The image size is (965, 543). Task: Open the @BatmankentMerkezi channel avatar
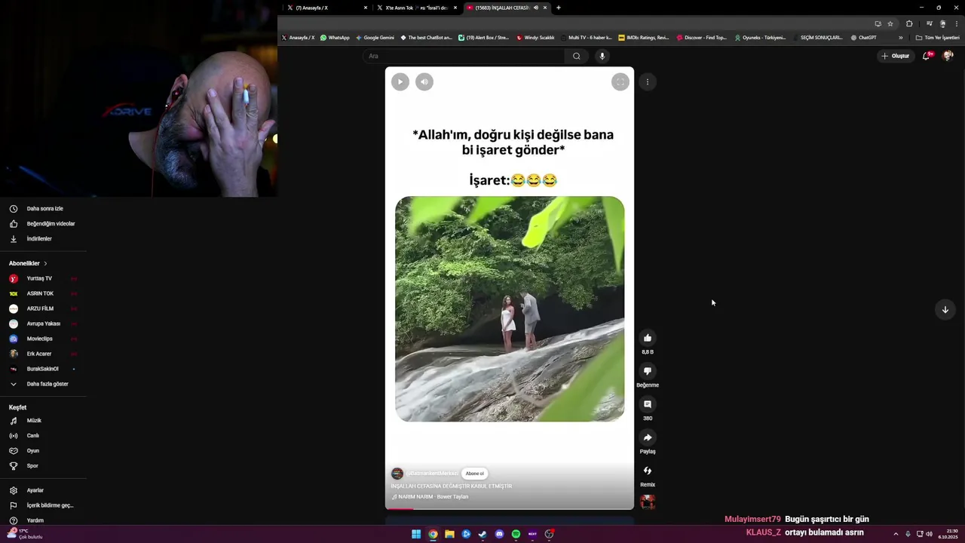tap(397, 474)
